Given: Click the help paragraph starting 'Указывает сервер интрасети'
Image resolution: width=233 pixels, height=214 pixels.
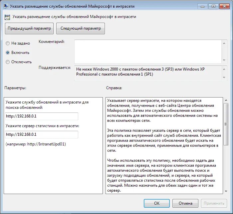Looking at the screenshot, I should (162, 110).
